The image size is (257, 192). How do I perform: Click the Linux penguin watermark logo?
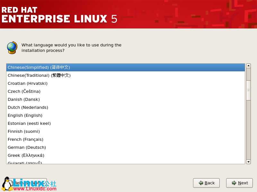click(7, 184)
